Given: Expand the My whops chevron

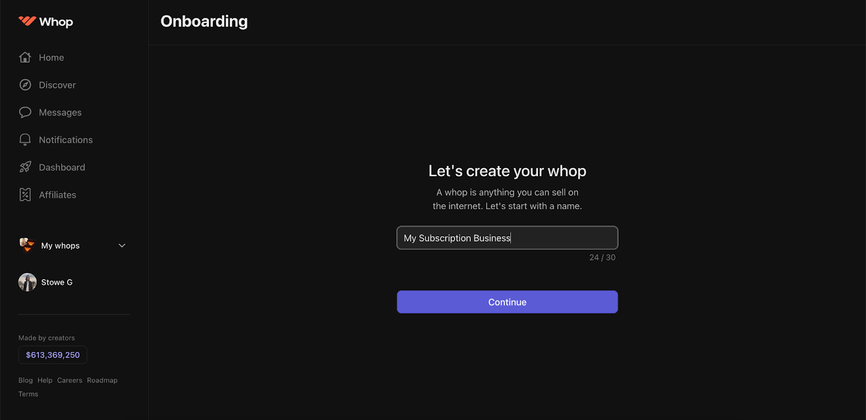Looking at the screenshot, I should point(122,245).
